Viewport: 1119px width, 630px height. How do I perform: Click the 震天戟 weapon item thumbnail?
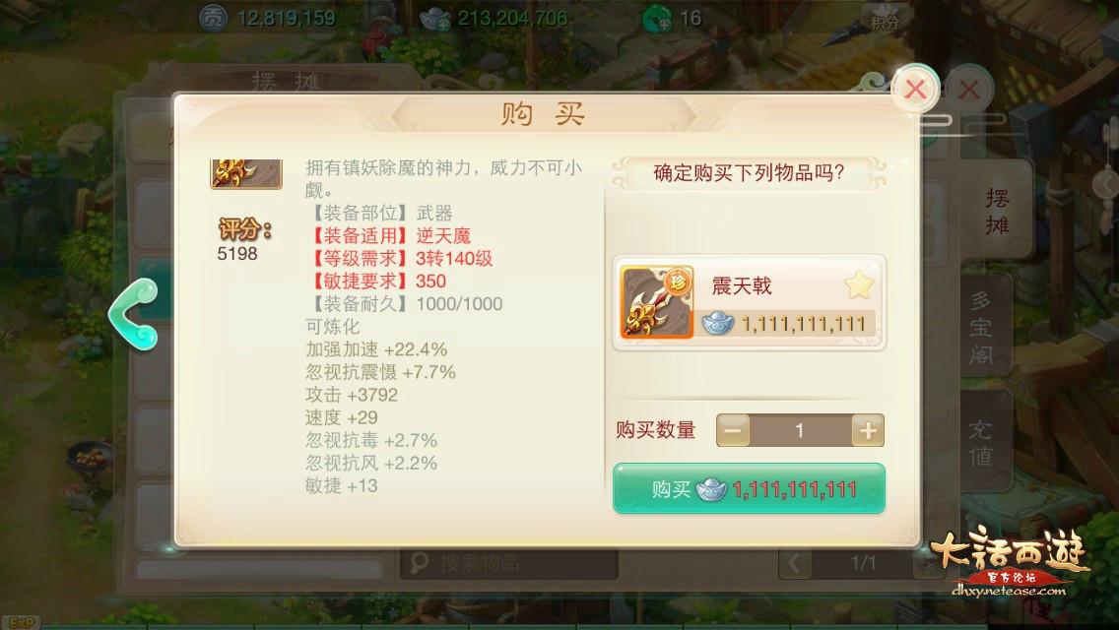coord(657,302)
